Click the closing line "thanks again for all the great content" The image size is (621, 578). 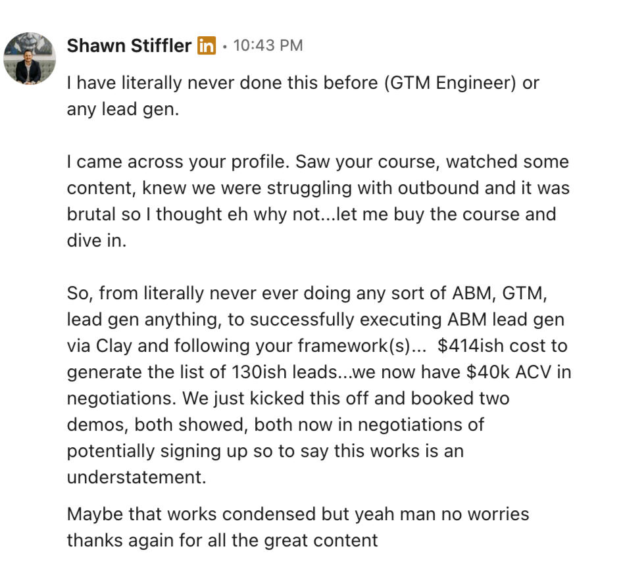pos(222,541)
